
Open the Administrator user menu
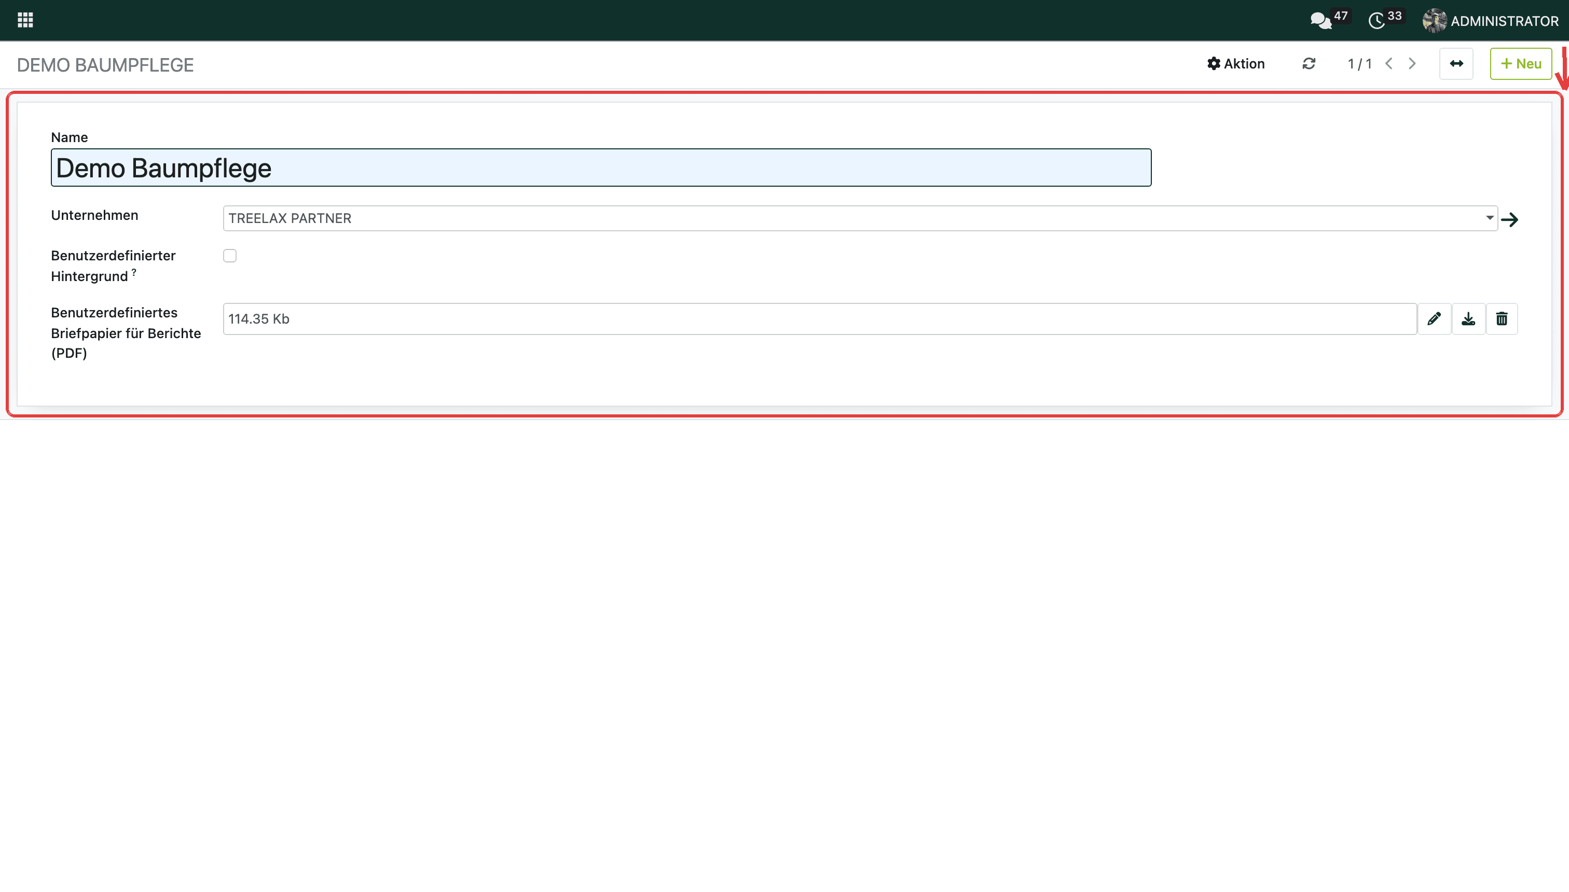pyautogui.click(x=1491, y=21)
